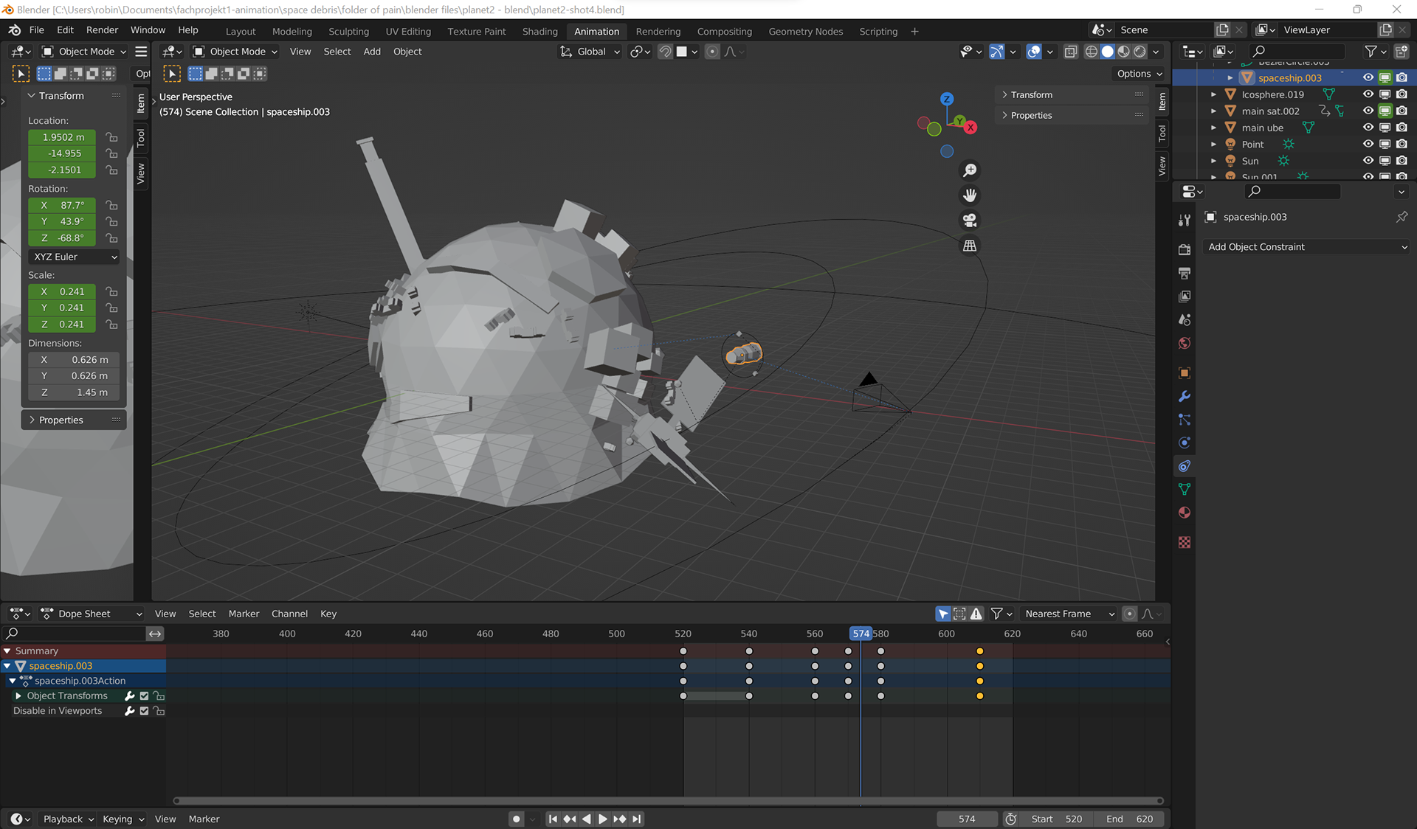Select rendered viewport shading
1417x829 pixels.
[1140, 52]
